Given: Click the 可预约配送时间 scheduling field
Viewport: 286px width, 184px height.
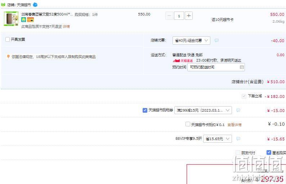Looking at the screenshot, I should point(216,67).
